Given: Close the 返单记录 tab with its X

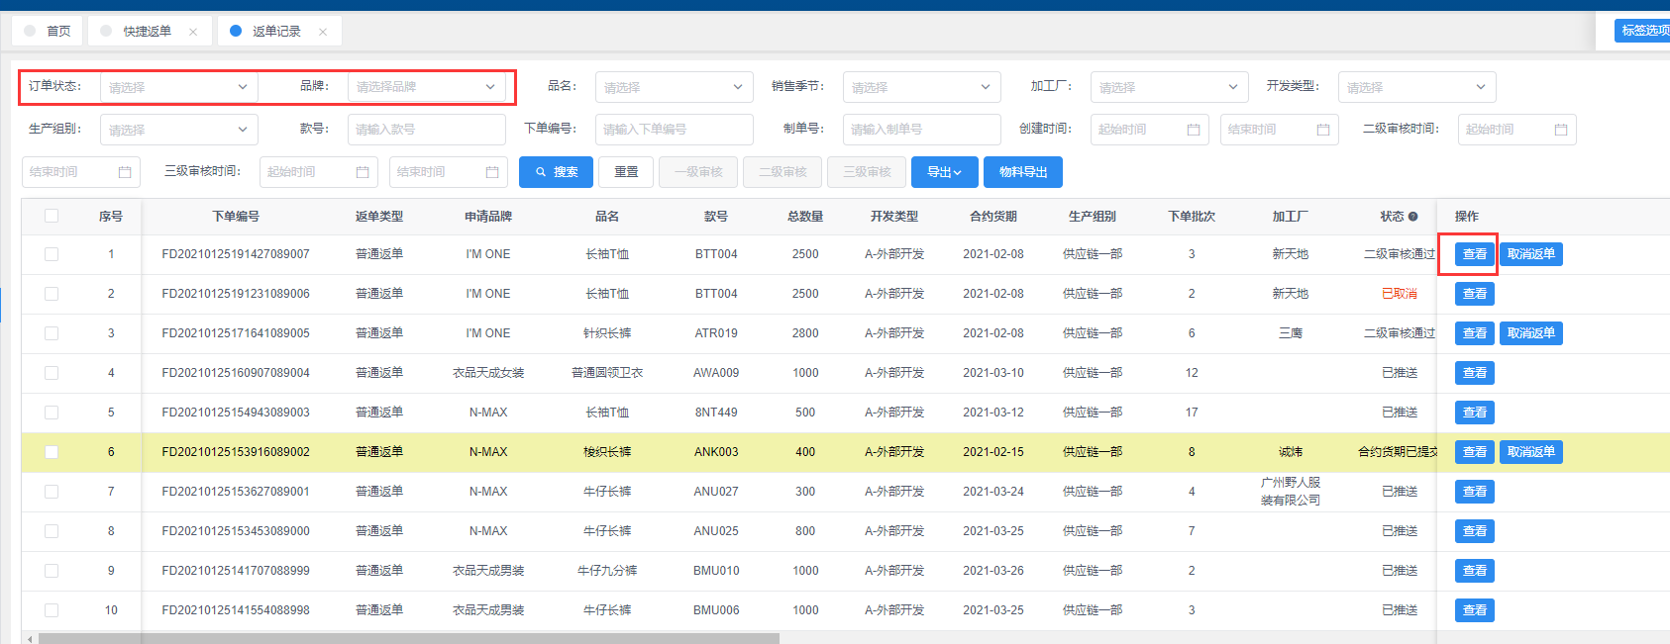Looking at the screenshot, I should click(x=323, y=32).
